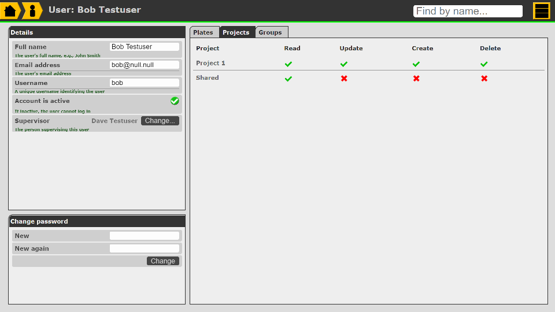Image resolution: width=555 pixels, height=312 pixels.
Task: Click the home icon in breadcrumb
Action: pyautogui.click(x=10, y=10)
